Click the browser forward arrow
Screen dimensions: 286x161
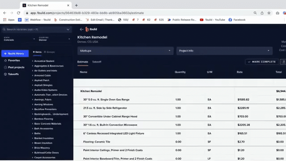point(12,13)
